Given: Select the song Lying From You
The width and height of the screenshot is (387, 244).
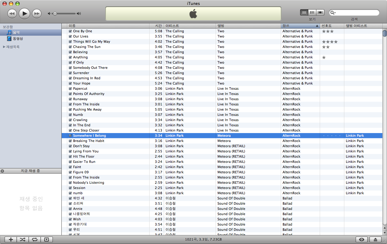Looking at the screenshot, I should click(x=86, y=151).
